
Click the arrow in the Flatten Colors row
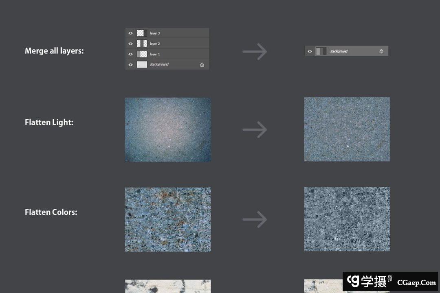(x=255, y=219)
